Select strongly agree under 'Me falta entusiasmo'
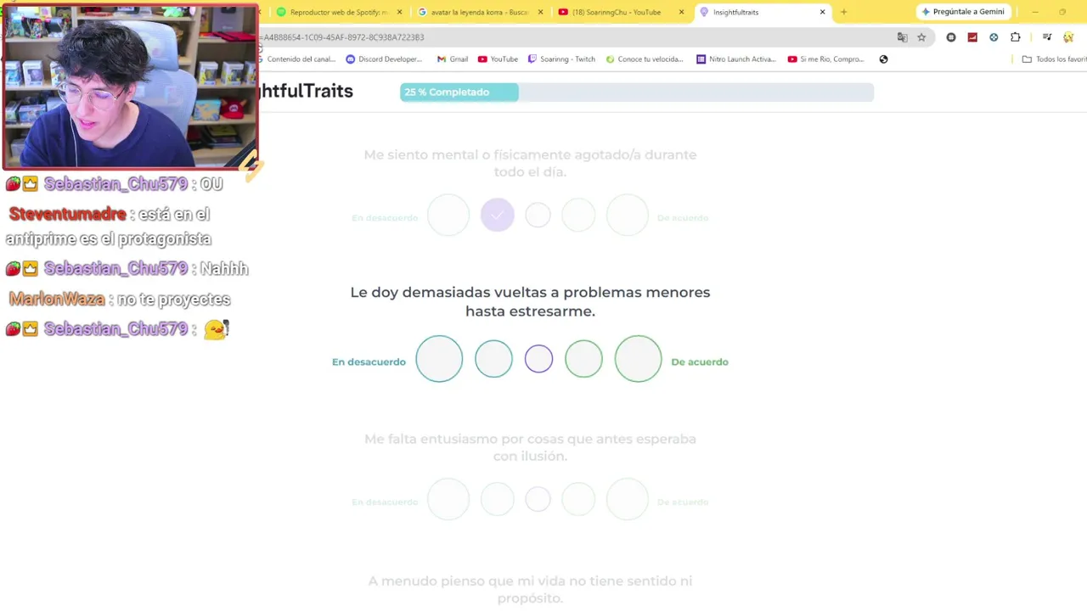Image resolution: width=1087 pixels, height=611 pixels. (x=628, y=499)
